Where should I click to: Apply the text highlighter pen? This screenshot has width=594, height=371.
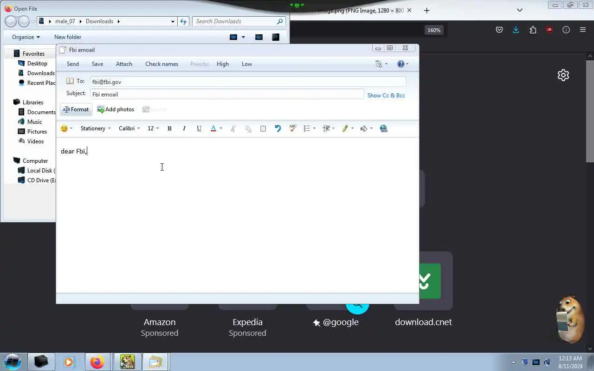(x=345, y=128)
